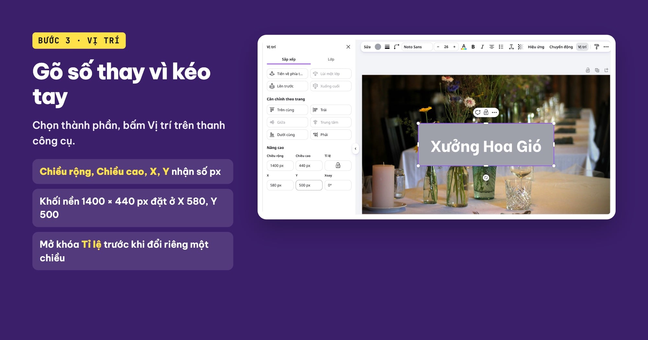648x340 pixels.
Task: Click the duplicate page icon above canvas
Action: click(597, 70)
